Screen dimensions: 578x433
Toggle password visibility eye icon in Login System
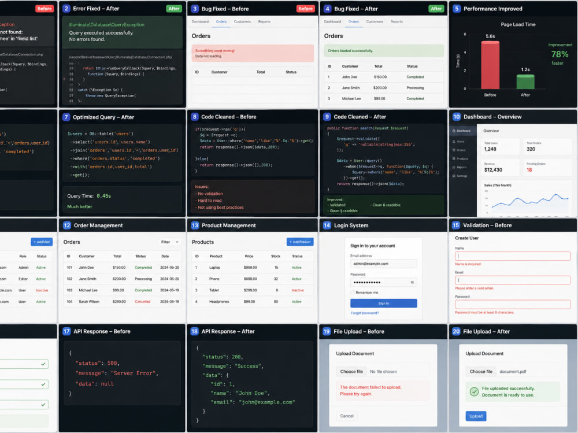pyautogui.click(x=412, y=283)
